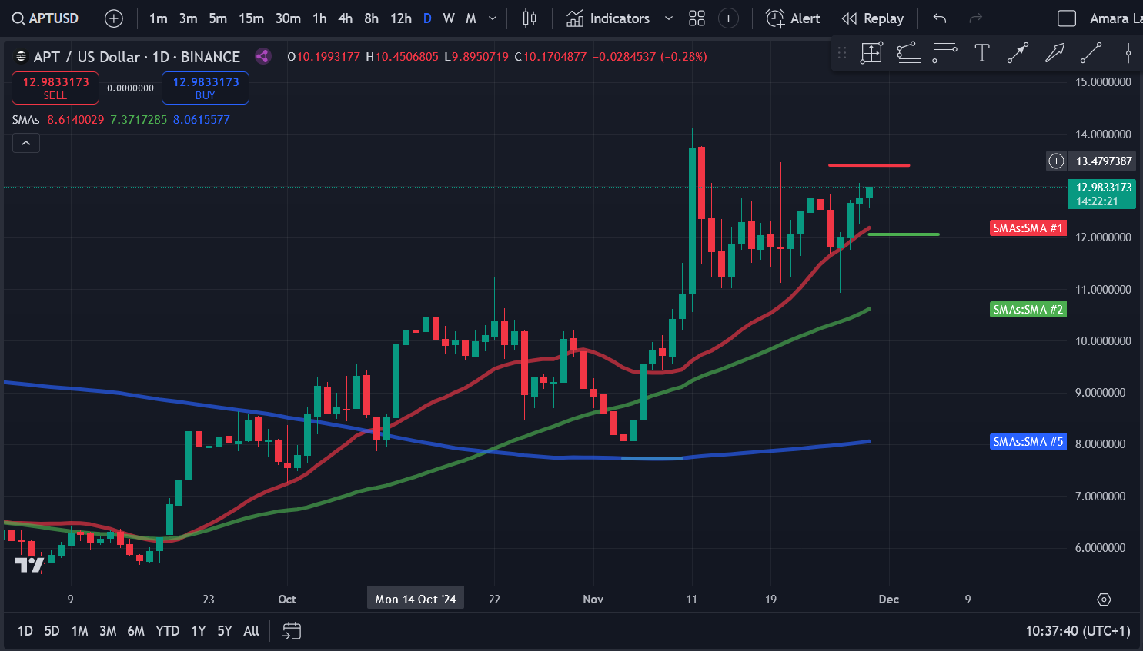Viewport: 1143px width, 651px height.
Task: Select the measure tool in drawing toolbar
Action: (871, 53)
